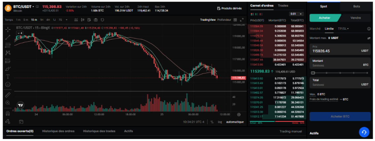Toggle log scale on chart
This screenshot has height=141, width=375.
(220, 122)
